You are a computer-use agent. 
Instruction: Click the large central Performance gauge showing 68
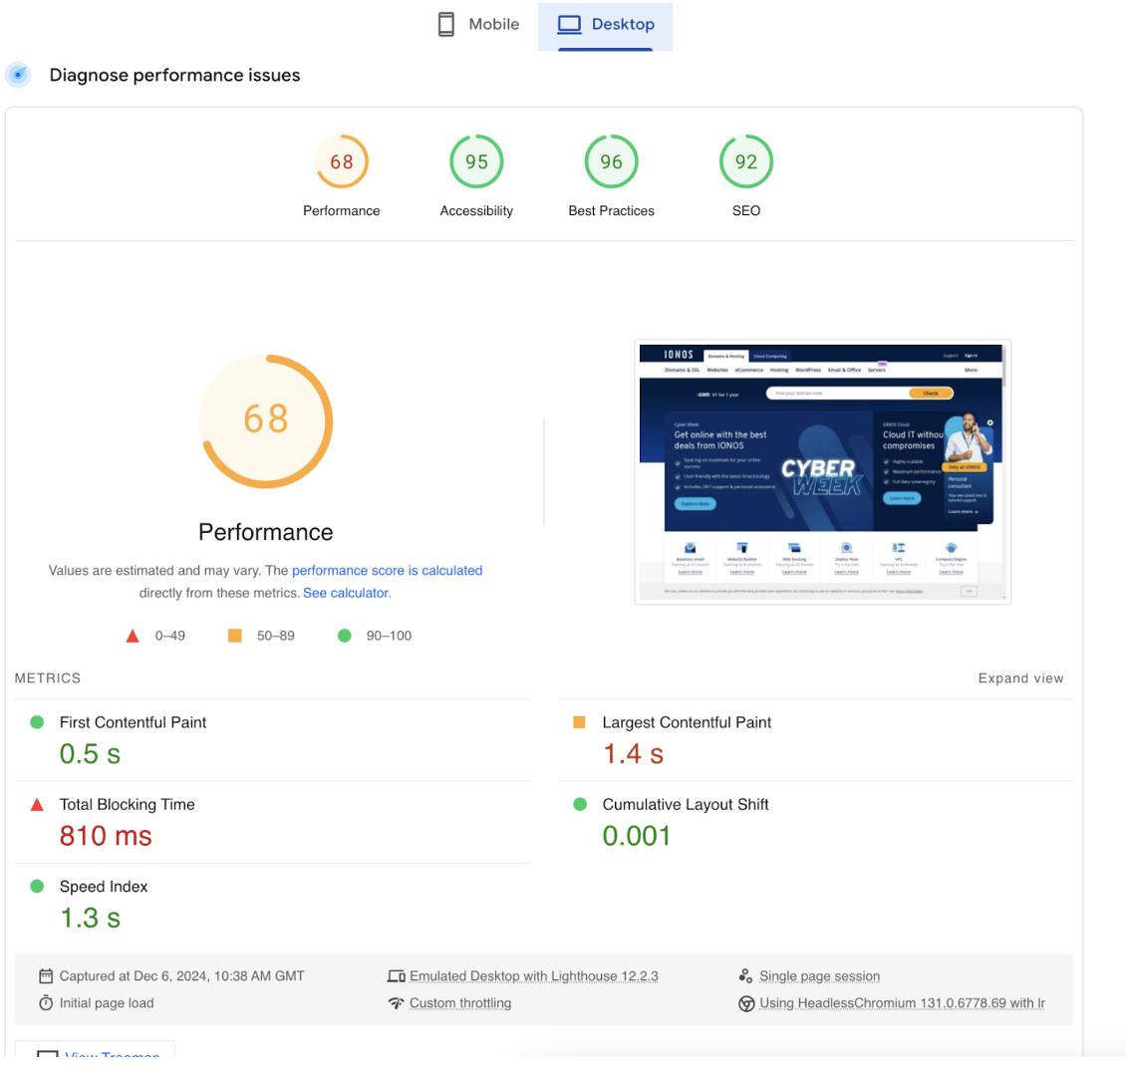click(266, 420)
